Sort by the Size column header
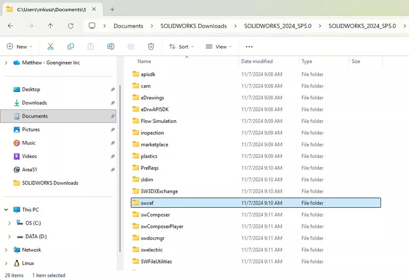Screen dimensions: 409x280 point(356,61)
